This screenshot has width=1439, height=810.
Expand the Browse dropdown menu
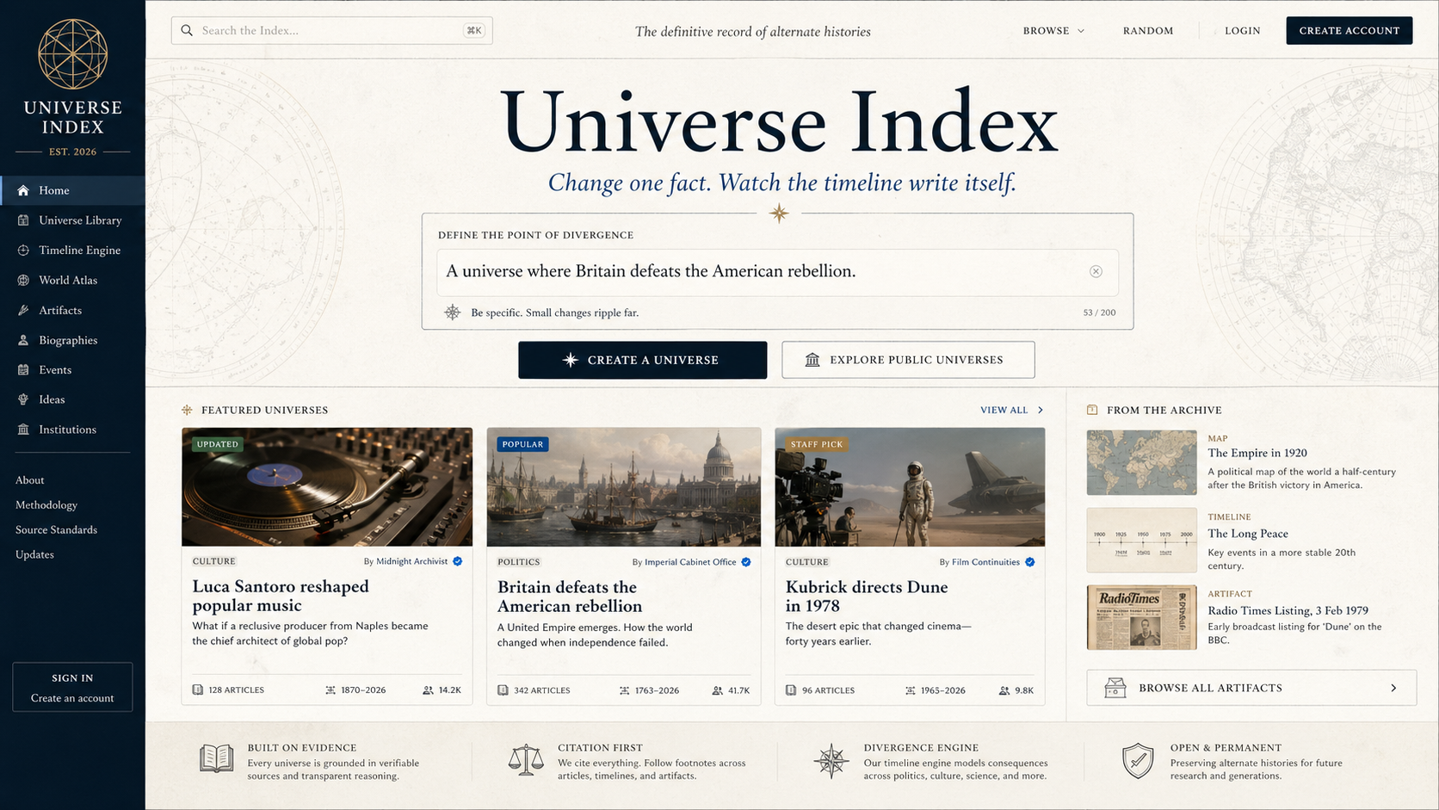(1053, 31)
